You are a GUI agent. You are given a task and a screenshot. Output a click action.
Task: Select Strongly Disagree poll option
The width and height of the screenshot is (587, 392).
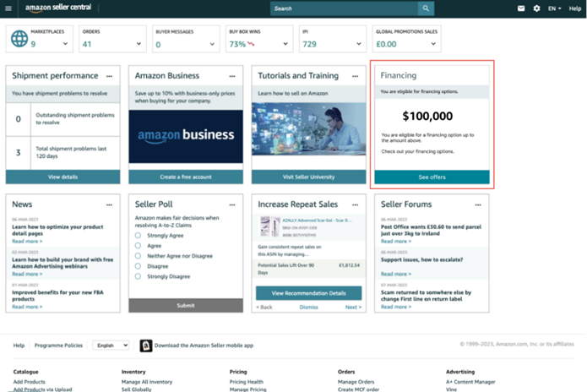point(139,276)
